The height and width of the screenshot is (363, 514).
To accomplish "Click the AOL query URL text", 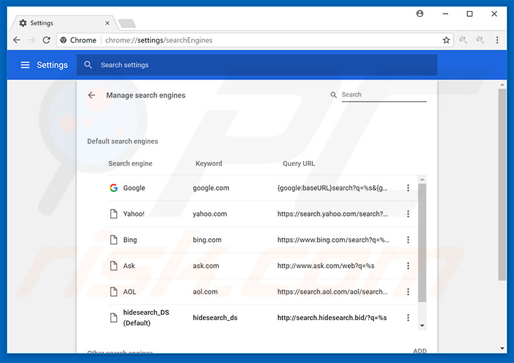I will [332, 291].
